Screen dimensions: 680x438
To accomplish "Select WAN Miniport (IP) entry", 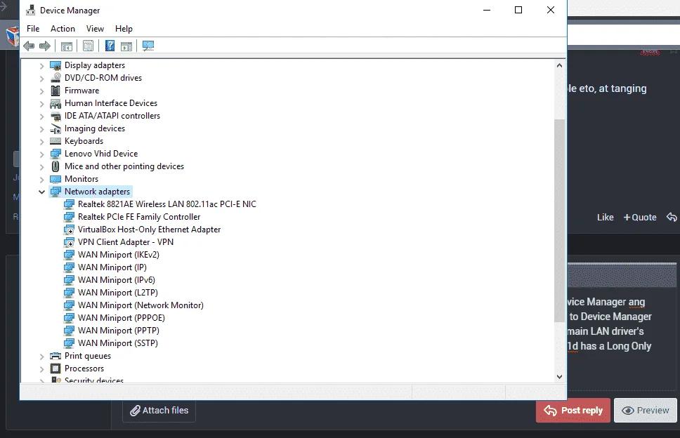I will click(112, 267).
